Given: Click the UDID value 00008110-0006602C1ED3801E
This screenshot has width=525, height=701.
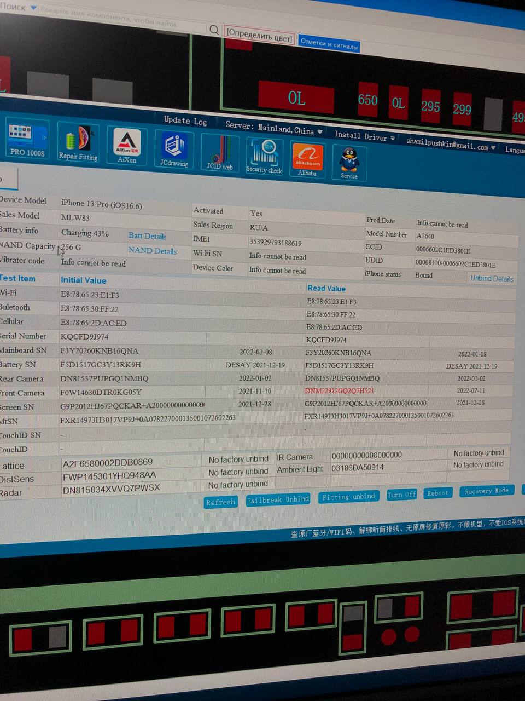Looking at the screenshot, I should point(456,265).
